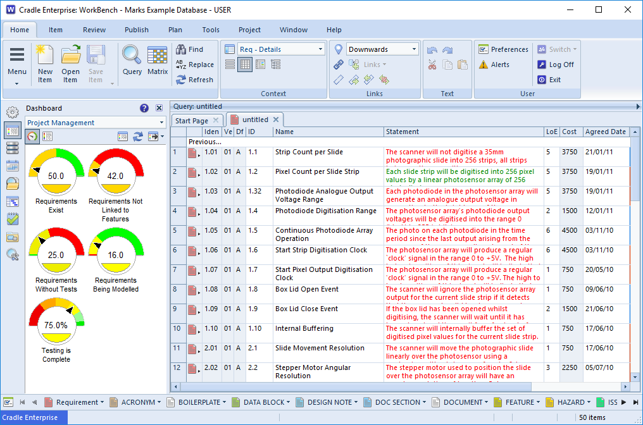Select the Dashboard sidebar icon
This screenshot has width=643, height=425.
[x=13, y=130]
